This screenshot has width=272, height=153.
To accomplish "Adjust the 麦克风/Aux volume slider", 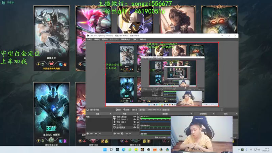I will coord(155,122).
